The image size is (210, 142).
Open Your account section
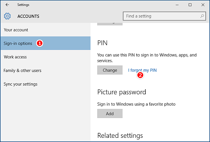(x=46, y=30)
